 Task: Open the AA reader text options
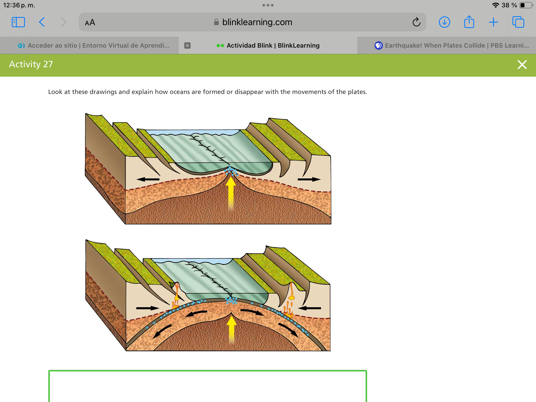[90, 23]
